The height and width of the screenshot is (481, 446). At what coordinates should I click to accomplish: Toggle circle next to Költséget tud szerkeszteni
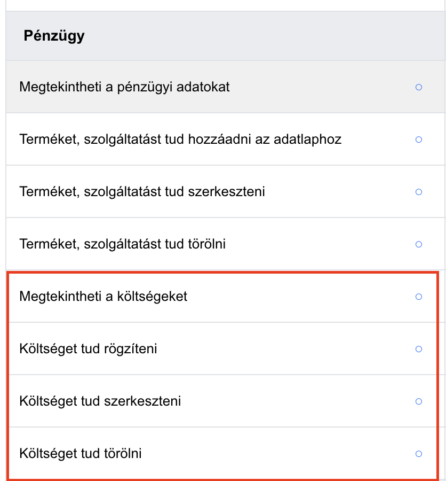click(x=419, y=401)
